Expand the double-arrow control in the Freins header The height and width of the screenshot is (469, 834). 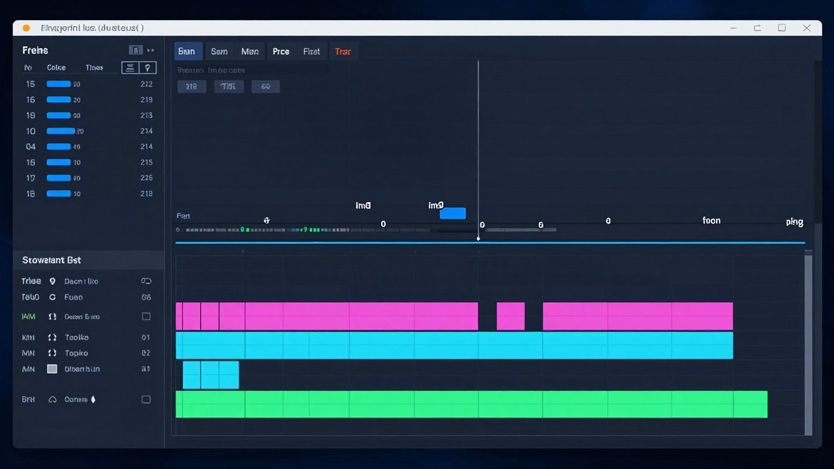(151, 50)
